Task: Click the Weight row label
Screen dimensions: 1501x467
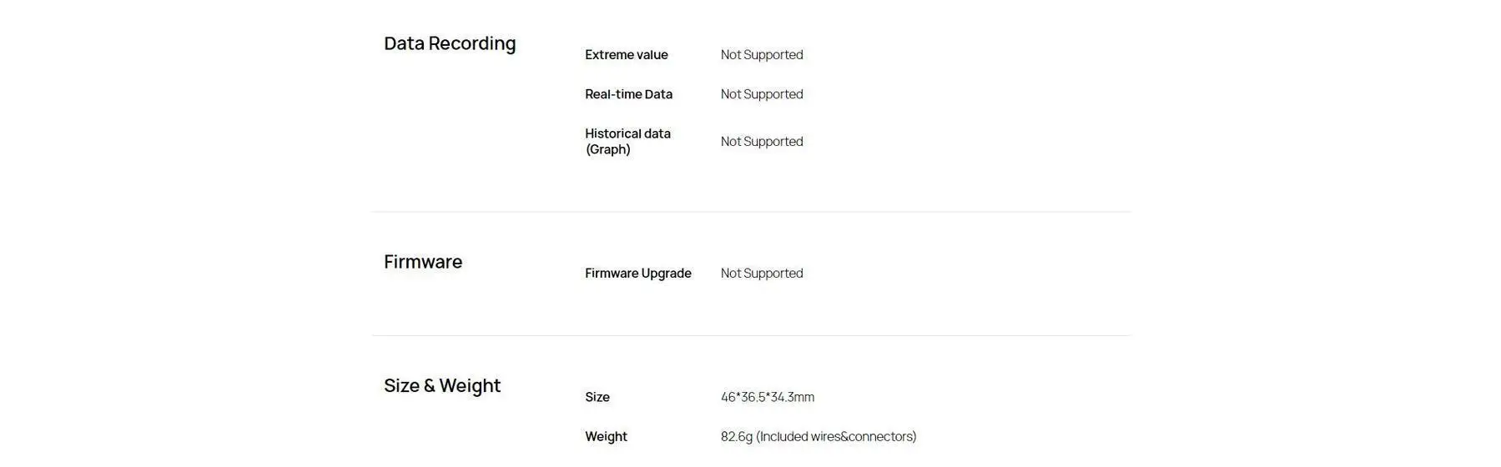Action: 606,437
